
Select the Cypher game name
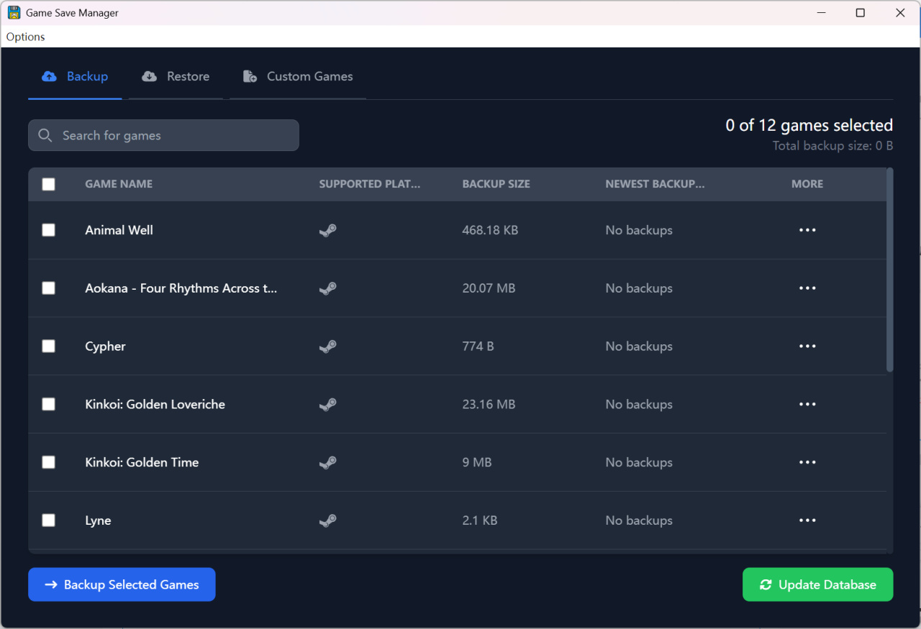pos(106,346)
